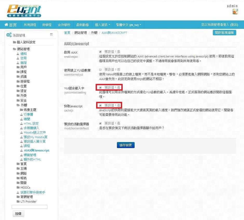Click the 首頁 breadcrumb link
The height and width of the screenshot is (220, 244).
[67, 33]
